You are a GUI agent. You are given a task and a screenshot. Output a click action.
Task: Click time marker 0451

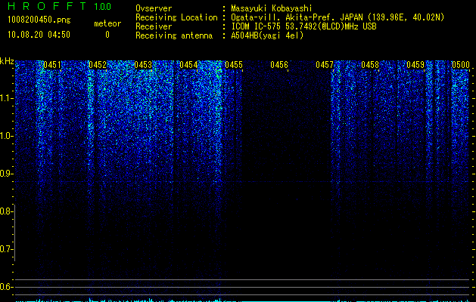click(x=52, y=65)
